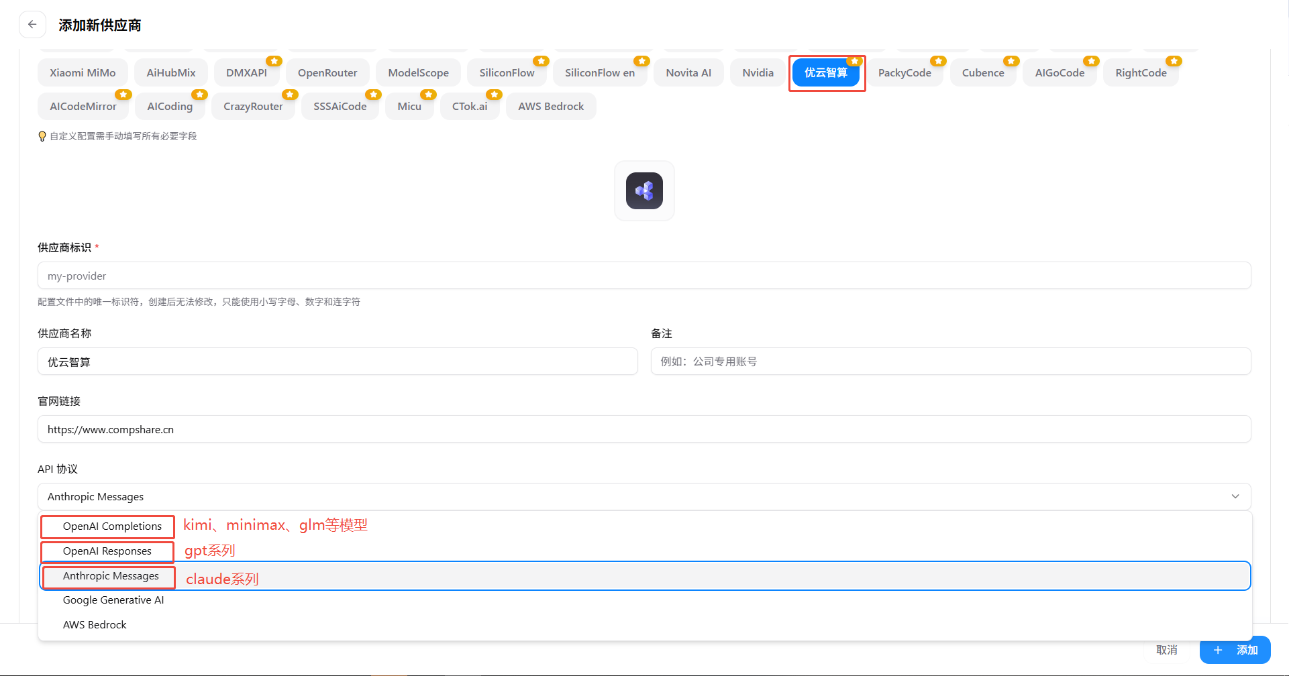Click the 备注 notes input field
The width and height of the screenshot is (1289, 676).
[x=950, y=361]
